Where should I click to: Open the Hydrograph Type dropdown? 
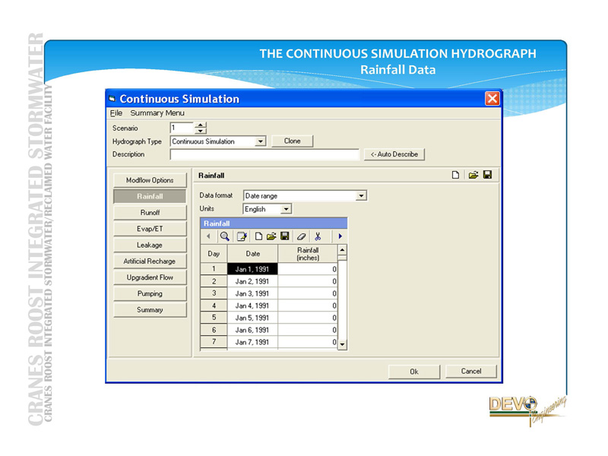[261, 141]
